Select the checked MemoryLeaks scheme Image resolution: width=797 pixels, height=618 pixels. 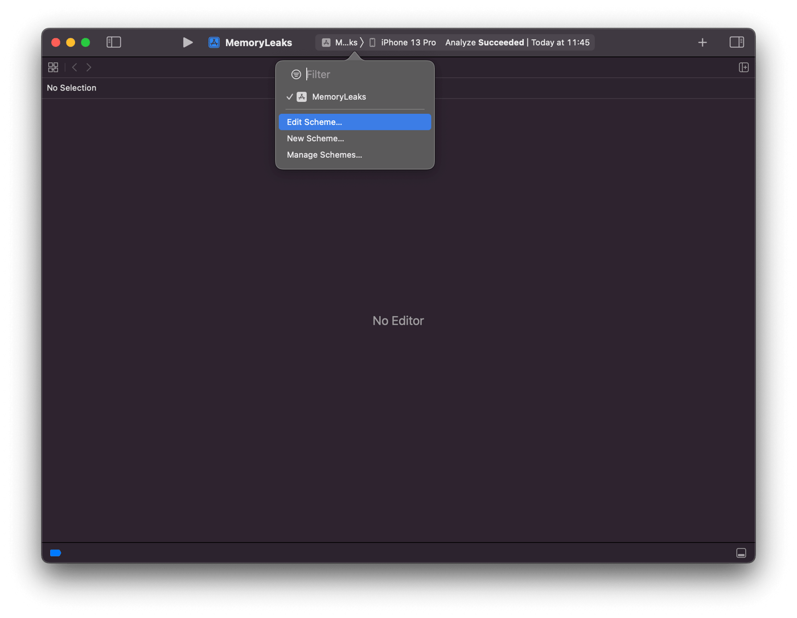pos(338,96)
